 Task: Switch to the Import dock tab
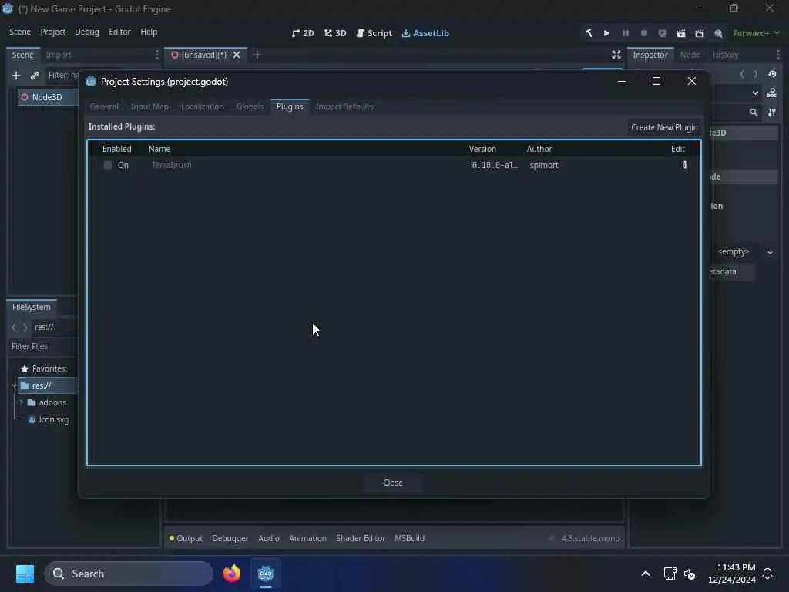[59, 55]
